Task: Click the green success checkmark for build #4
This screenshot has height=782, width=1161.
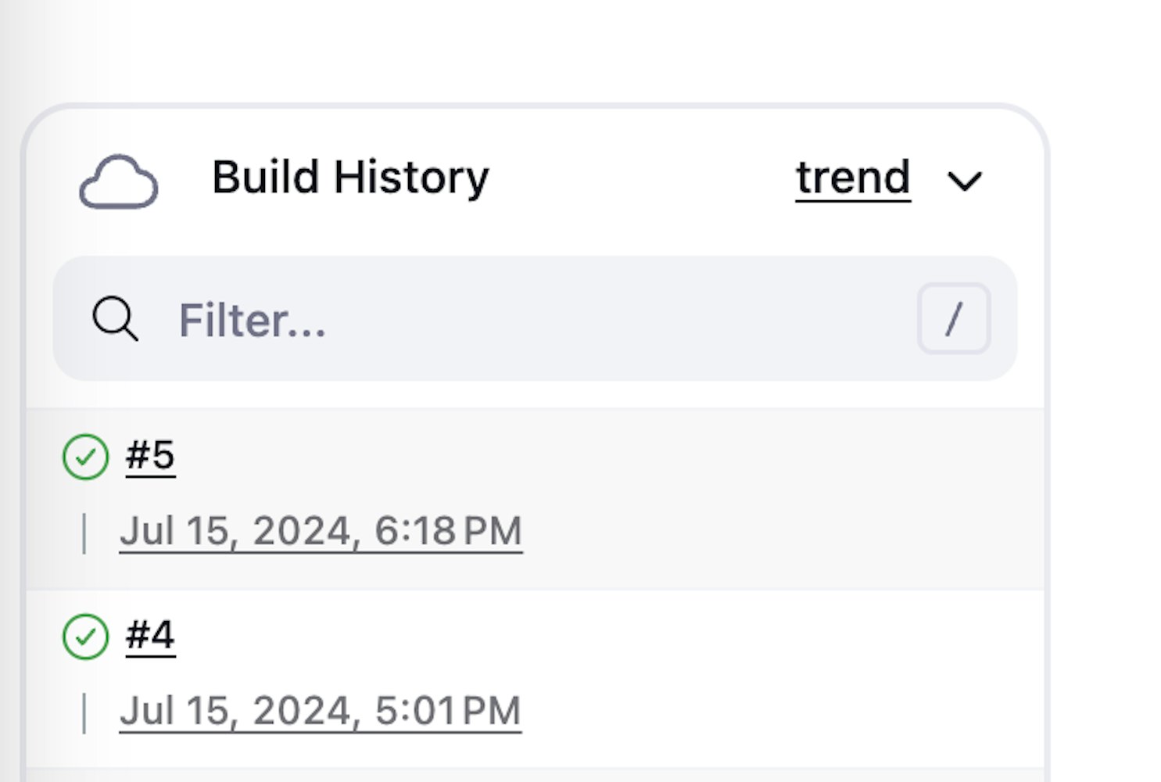Action: pyautogui.click(x=85, y=637)
